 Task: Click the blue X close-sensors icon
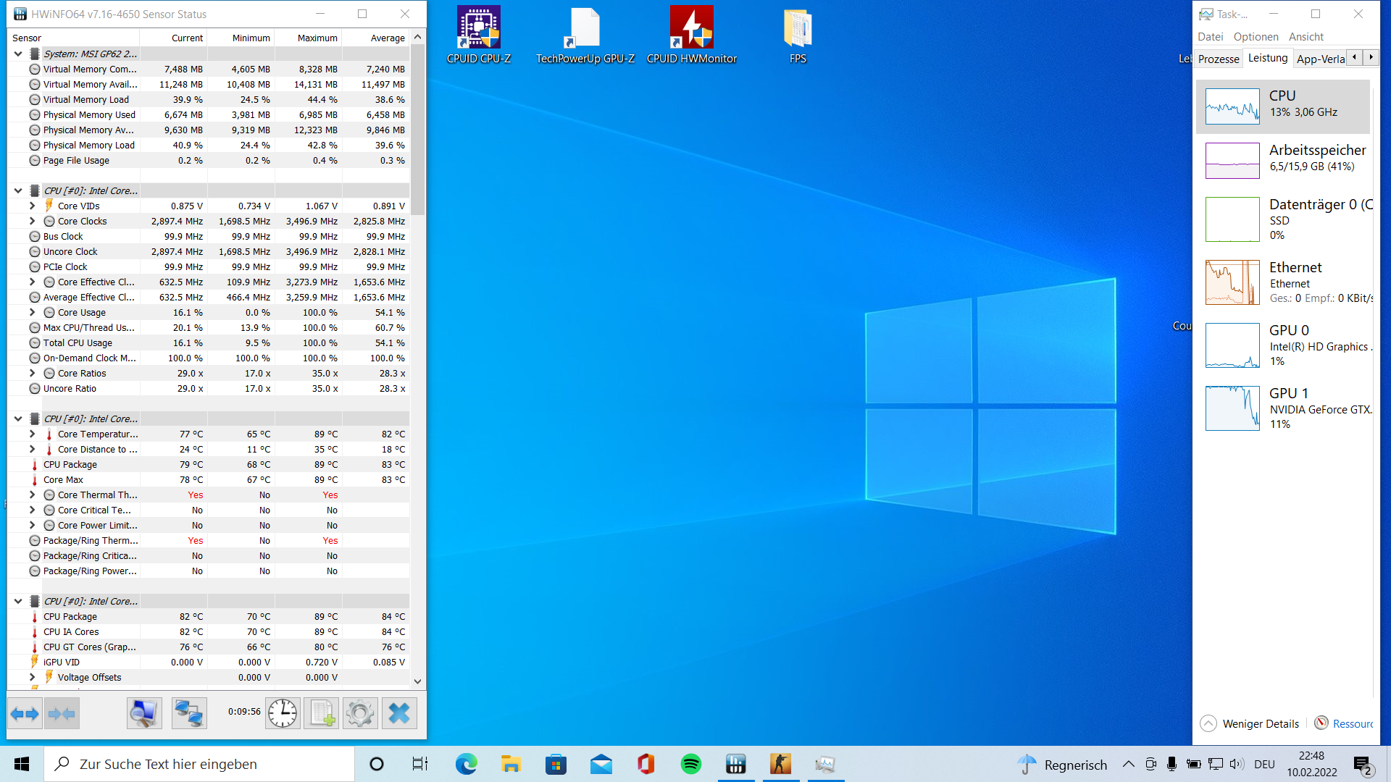(399, 714)
